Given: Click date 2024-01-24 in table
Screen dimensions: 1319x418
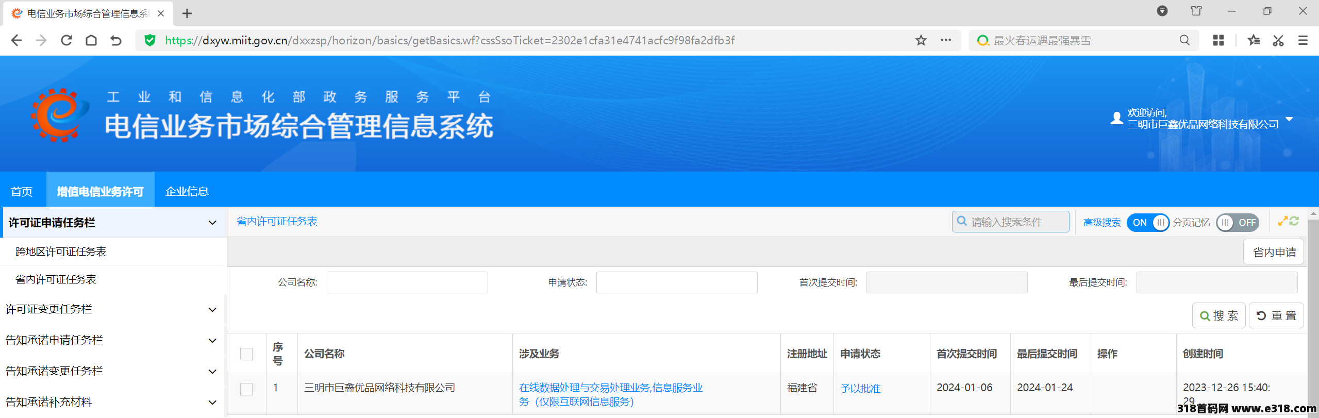Looking at the screenshot, I should 1045,388.
